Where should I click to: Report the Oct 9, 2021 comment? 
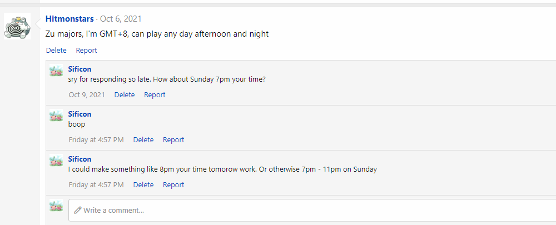coord(155,95)
